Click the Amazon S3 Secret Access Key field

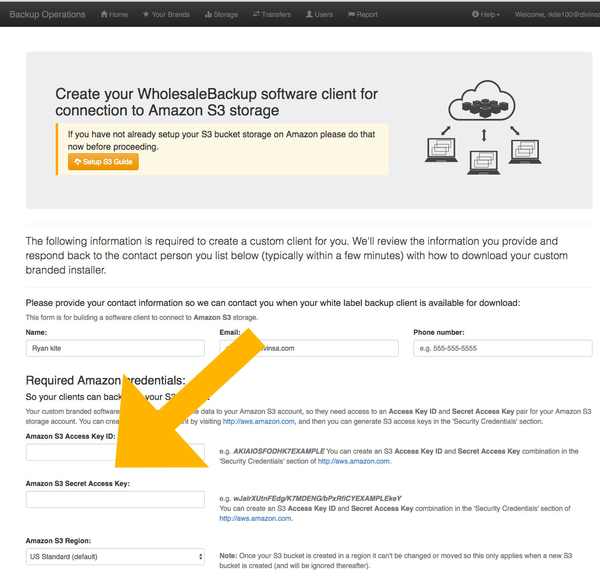coord(115,499)
